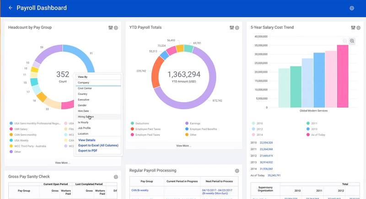Toggle USA Weekly legend swatch
This screenshot has height=199, width=366.
point(11,140)
